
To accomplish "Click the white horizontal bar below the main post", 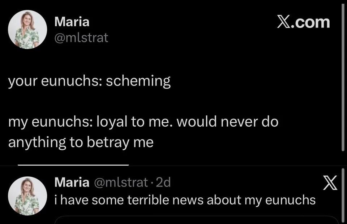I will point(73,165).
